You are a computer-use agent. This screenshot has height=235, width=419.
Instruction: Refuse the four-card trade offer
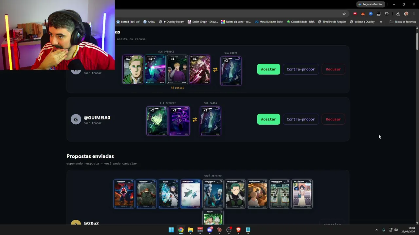point(333,69)
